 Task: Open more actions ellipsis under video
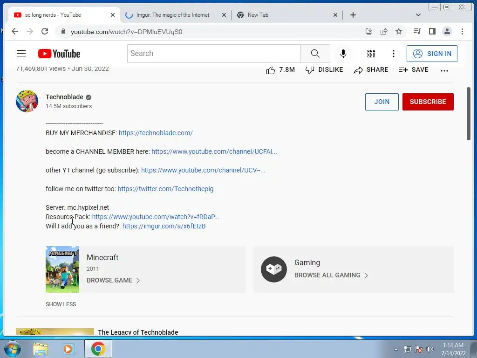(x=444, y=71)
